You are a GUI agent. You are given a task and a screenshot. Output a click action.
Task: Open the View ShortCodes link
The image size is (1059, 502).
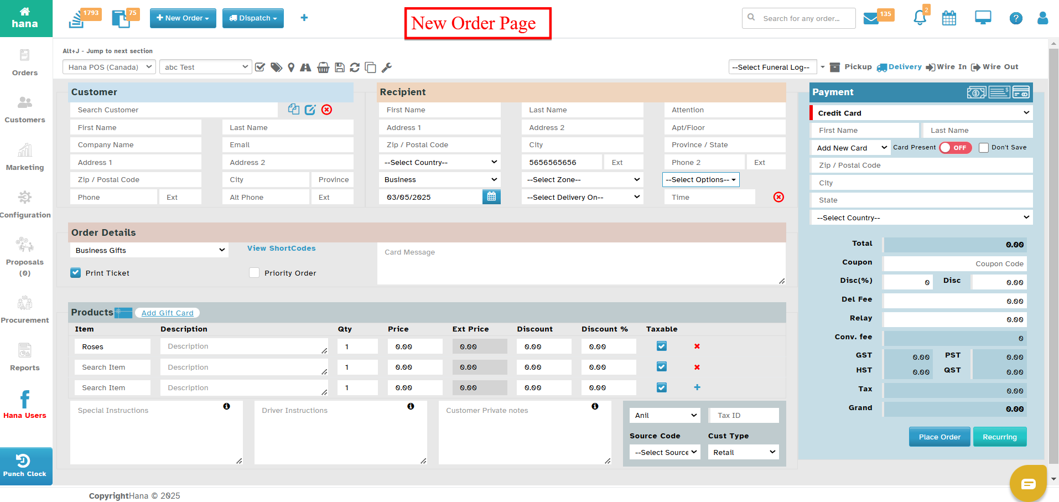coord(281,249)
